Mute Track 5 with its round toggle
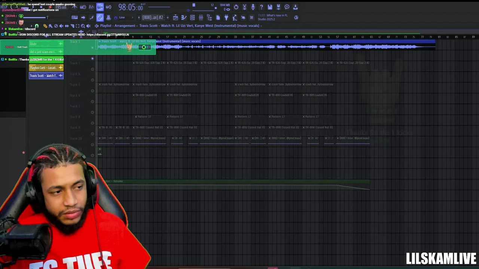 coord(92,91)
